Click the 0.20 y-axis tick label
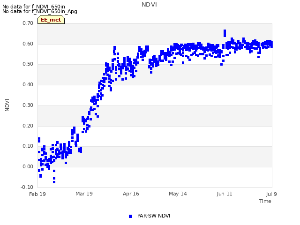The height and width of the screenshot is (225, 300). pyautogui.click(x=28, y=126)
